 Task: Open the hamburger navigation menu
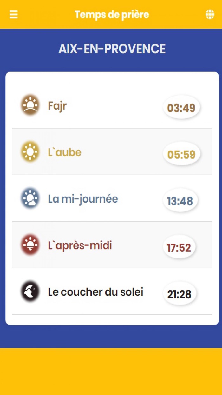point(13,14)
